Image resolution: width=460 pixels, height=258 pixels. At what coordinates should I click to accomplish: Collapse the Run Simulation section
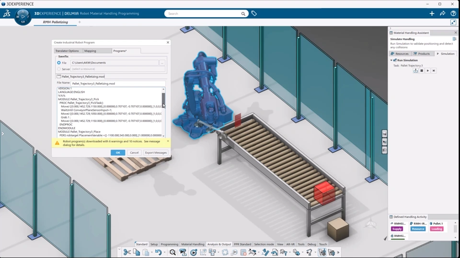391,60
